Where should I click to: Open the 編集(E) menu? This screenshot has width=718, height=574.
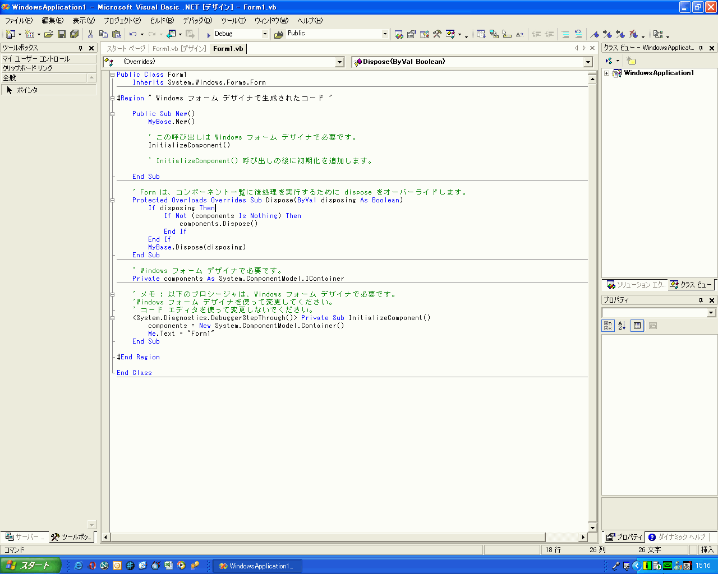53,20
